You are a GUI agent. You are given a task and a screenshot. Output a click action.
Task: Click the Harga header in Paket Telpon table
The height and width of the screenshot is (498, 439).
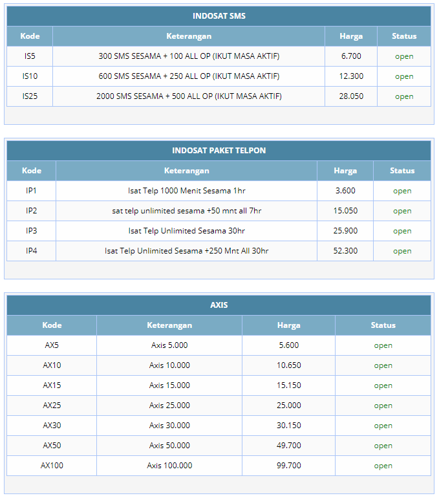[345, 171]
